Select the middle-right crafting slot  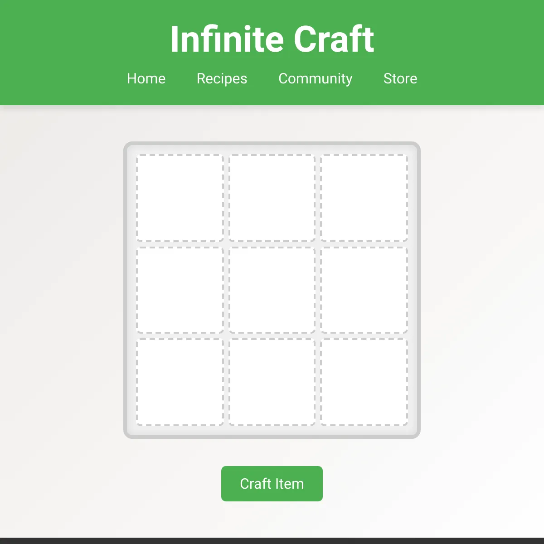point(364,290)
